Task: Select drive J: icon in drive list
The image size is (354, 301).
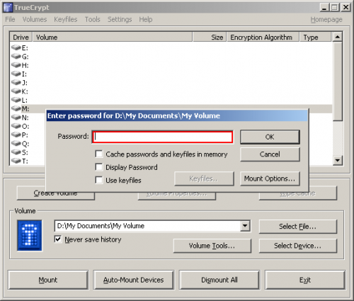Action: tap(16, 82)
